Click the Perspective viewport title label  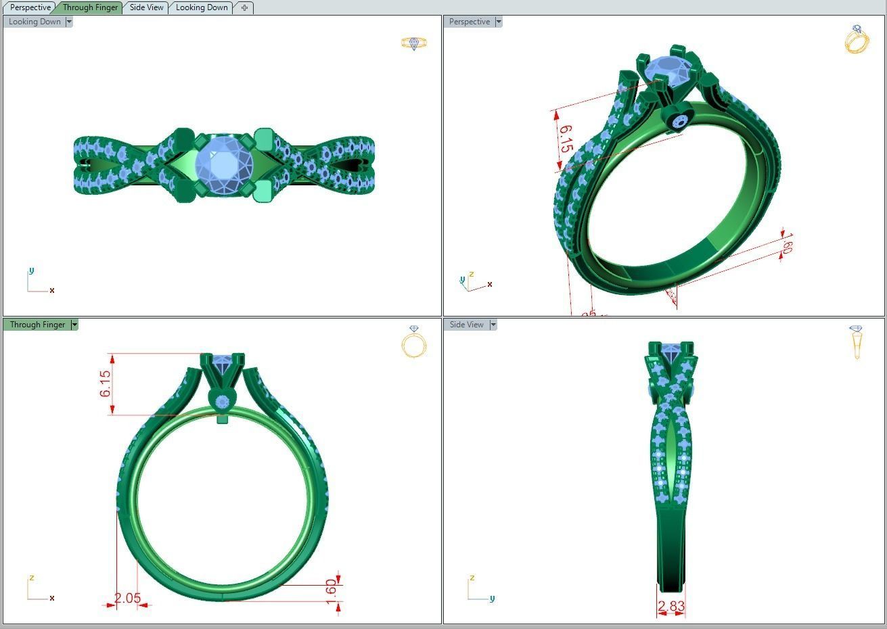[470, 22]
